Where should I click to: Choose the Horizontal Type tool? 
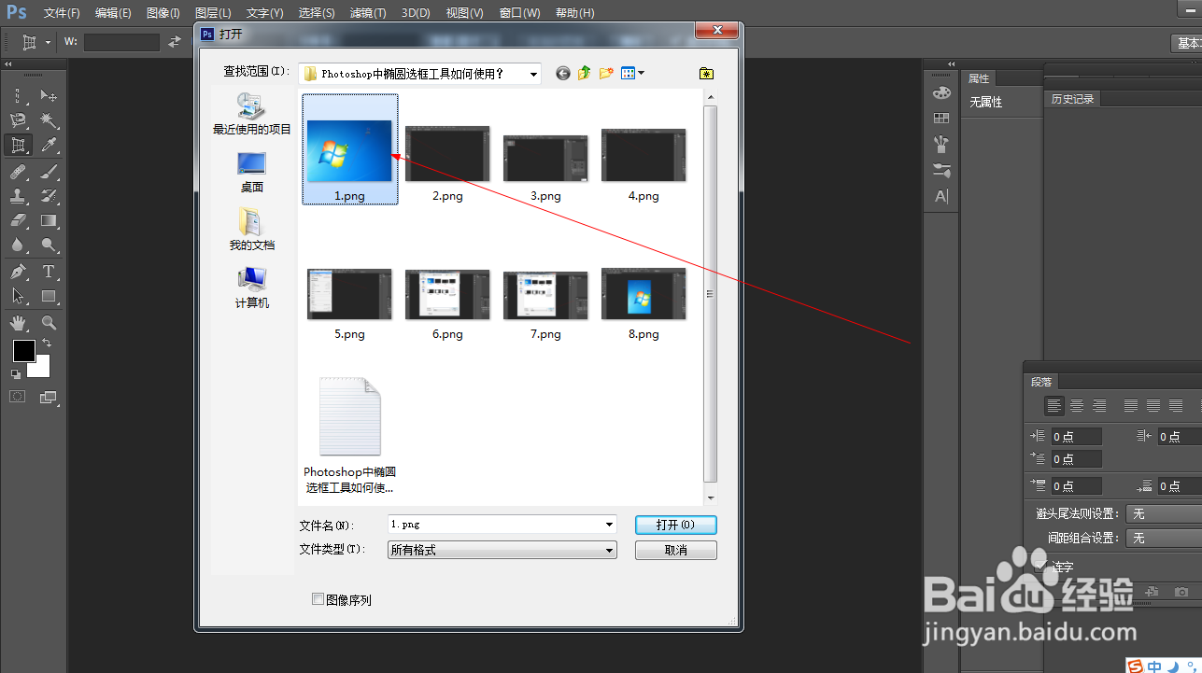coord(49,272)
